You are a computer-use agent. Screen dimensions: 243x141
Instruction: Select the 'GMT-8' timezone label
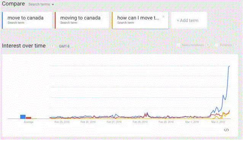click(x=64, y=46)
